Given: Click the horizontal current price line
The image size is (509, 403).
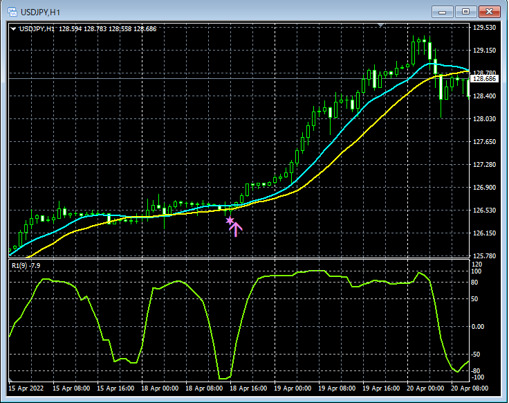Looking at the screenshot, I should [239, 79].
